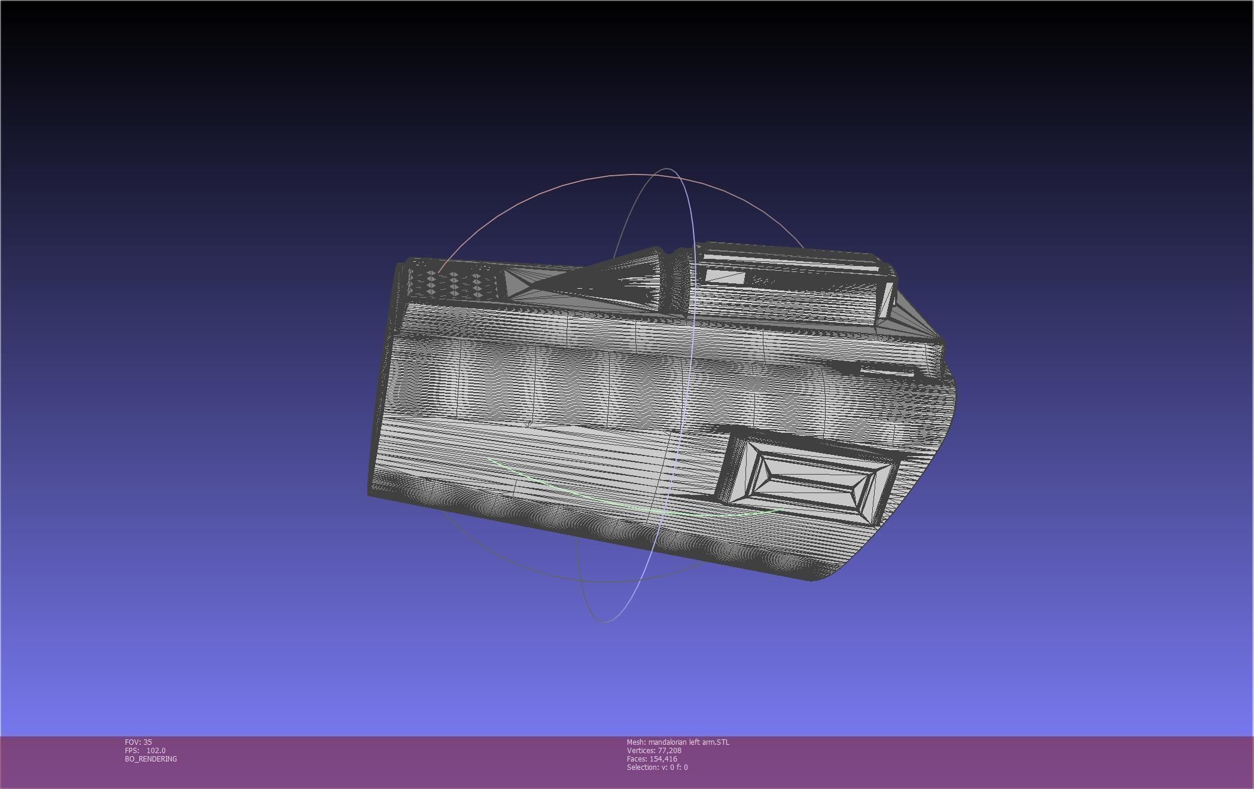This screenshot has width=1254, height=789.
Task: Click the Vertices: 77,208 entry
Action: coord(654,750)
